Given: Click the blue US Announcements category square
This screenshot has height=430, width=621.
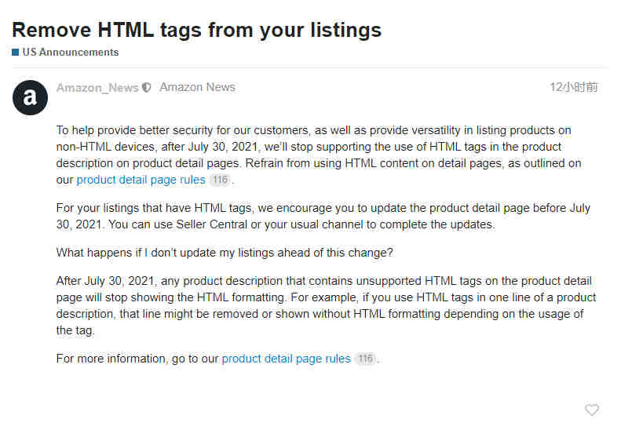Looking at the screenshot, I should [16, 53].
